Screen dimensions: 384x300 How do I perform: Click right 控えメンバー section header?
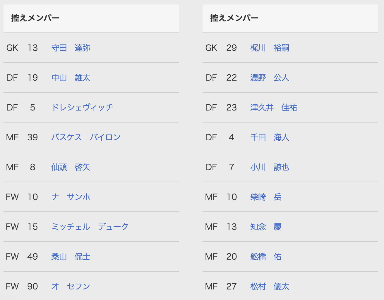coord(234,18)
